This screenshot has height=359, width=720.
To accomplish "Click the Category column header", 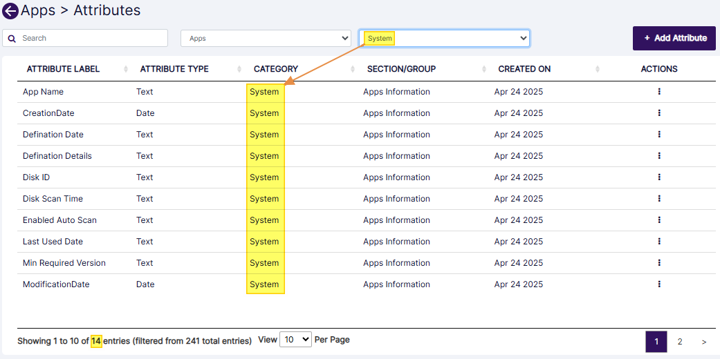I will pos(276,69).
